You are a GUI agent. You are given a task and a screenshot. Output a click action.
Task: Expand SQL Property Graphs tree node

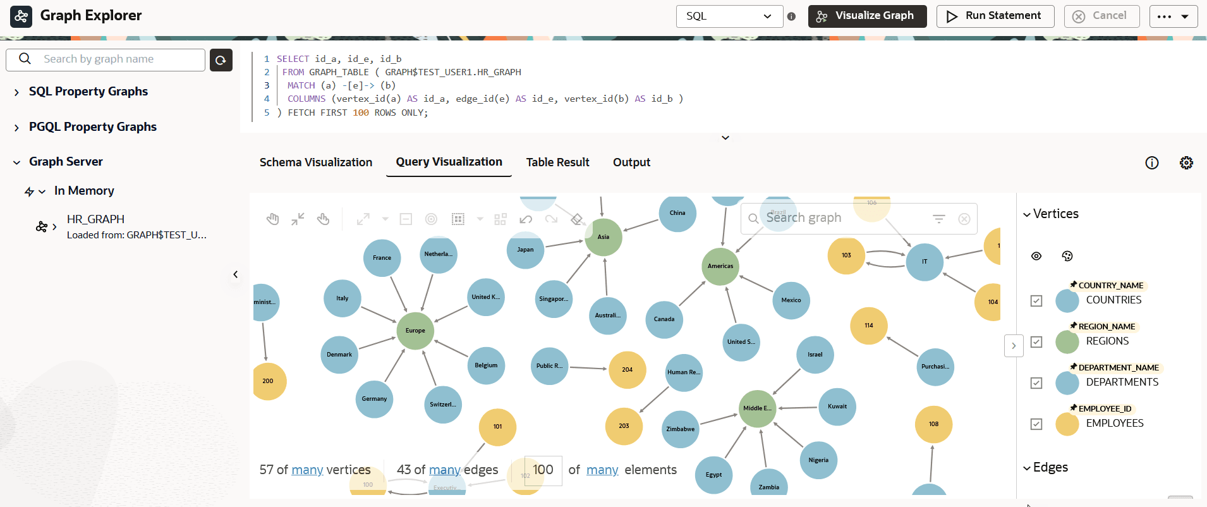[16, 92]
